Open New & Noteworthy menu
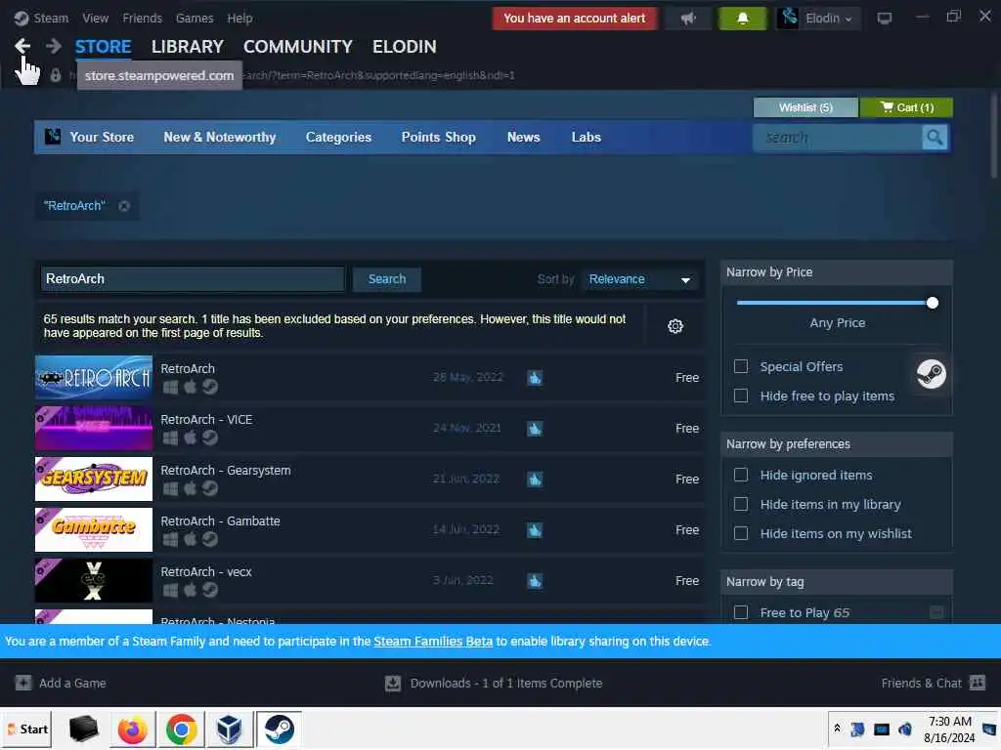Screen dimensions: 1001x750 tap(220, 137)
